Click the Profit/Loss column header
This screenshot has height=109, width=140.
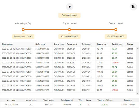pos(117,44)
